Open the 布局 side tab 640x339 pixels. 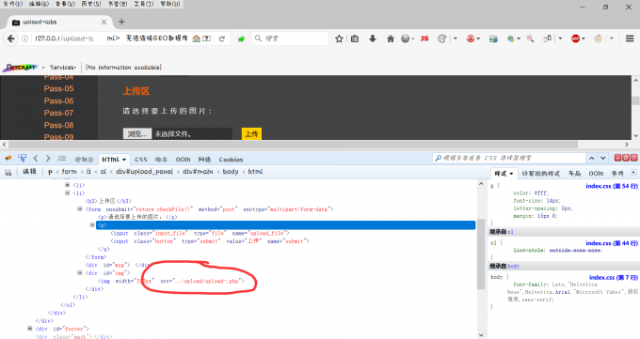[575, 173]
